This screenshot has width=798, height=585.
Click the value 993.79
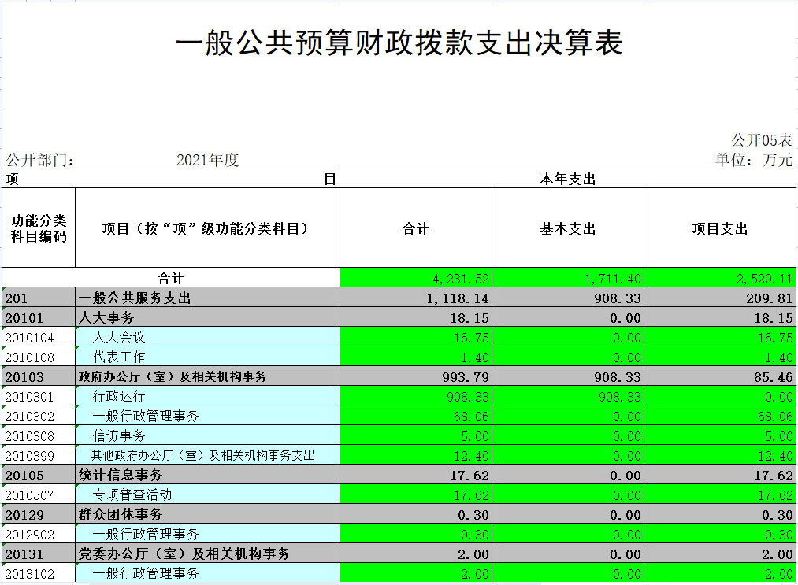click(x=416, y=376)
